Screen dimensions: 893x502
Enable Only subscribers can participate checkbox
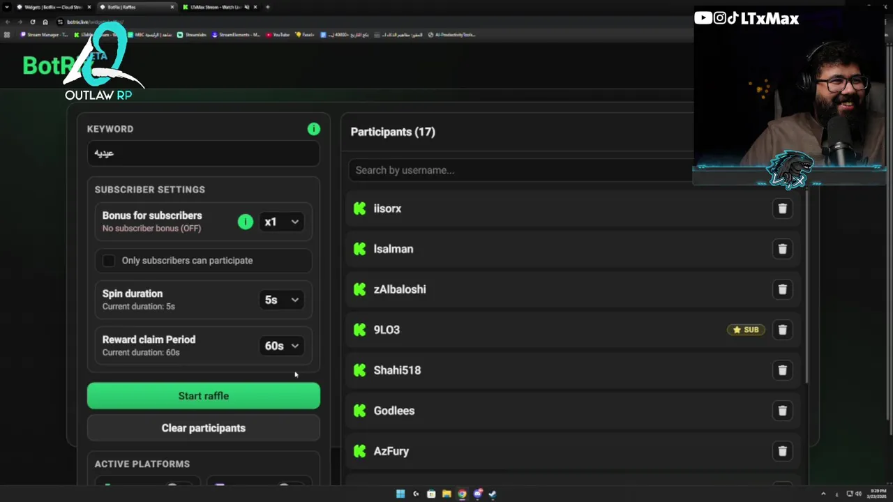tap(109, 261)
